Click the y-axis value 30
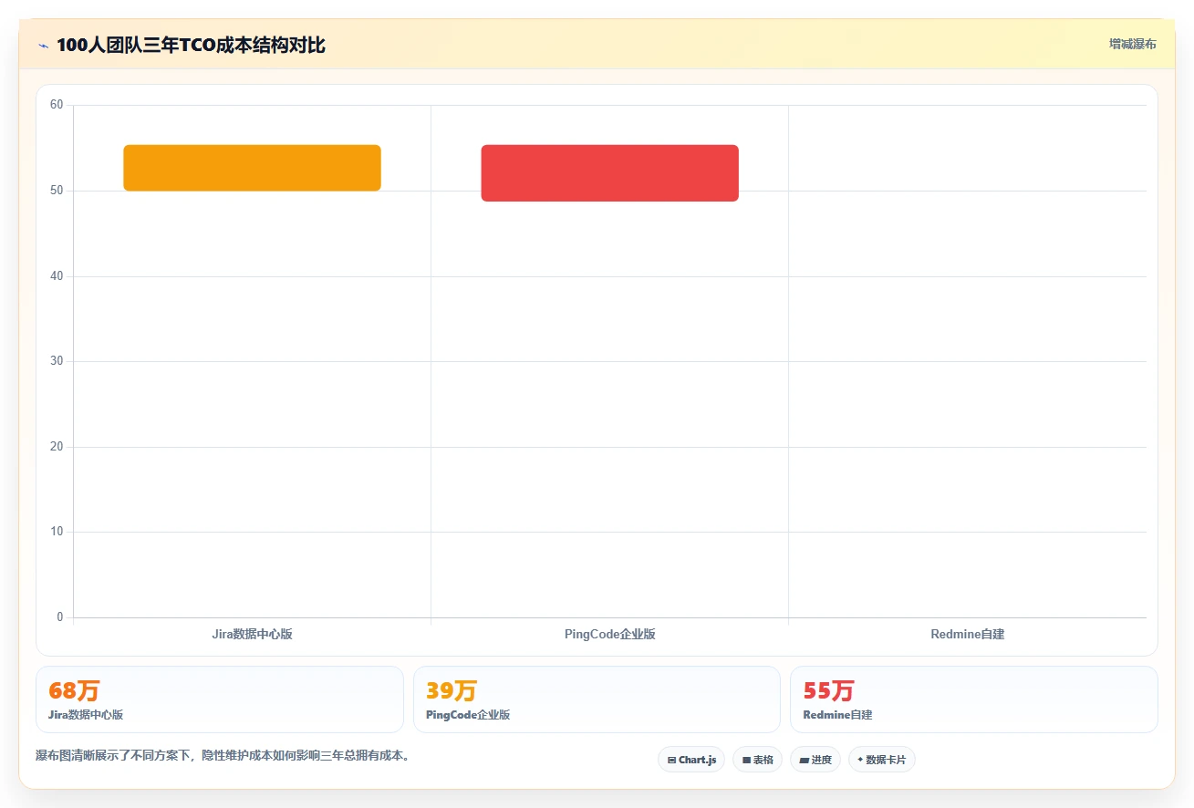This screenshot has height=808, width=1194. (57, 361)
